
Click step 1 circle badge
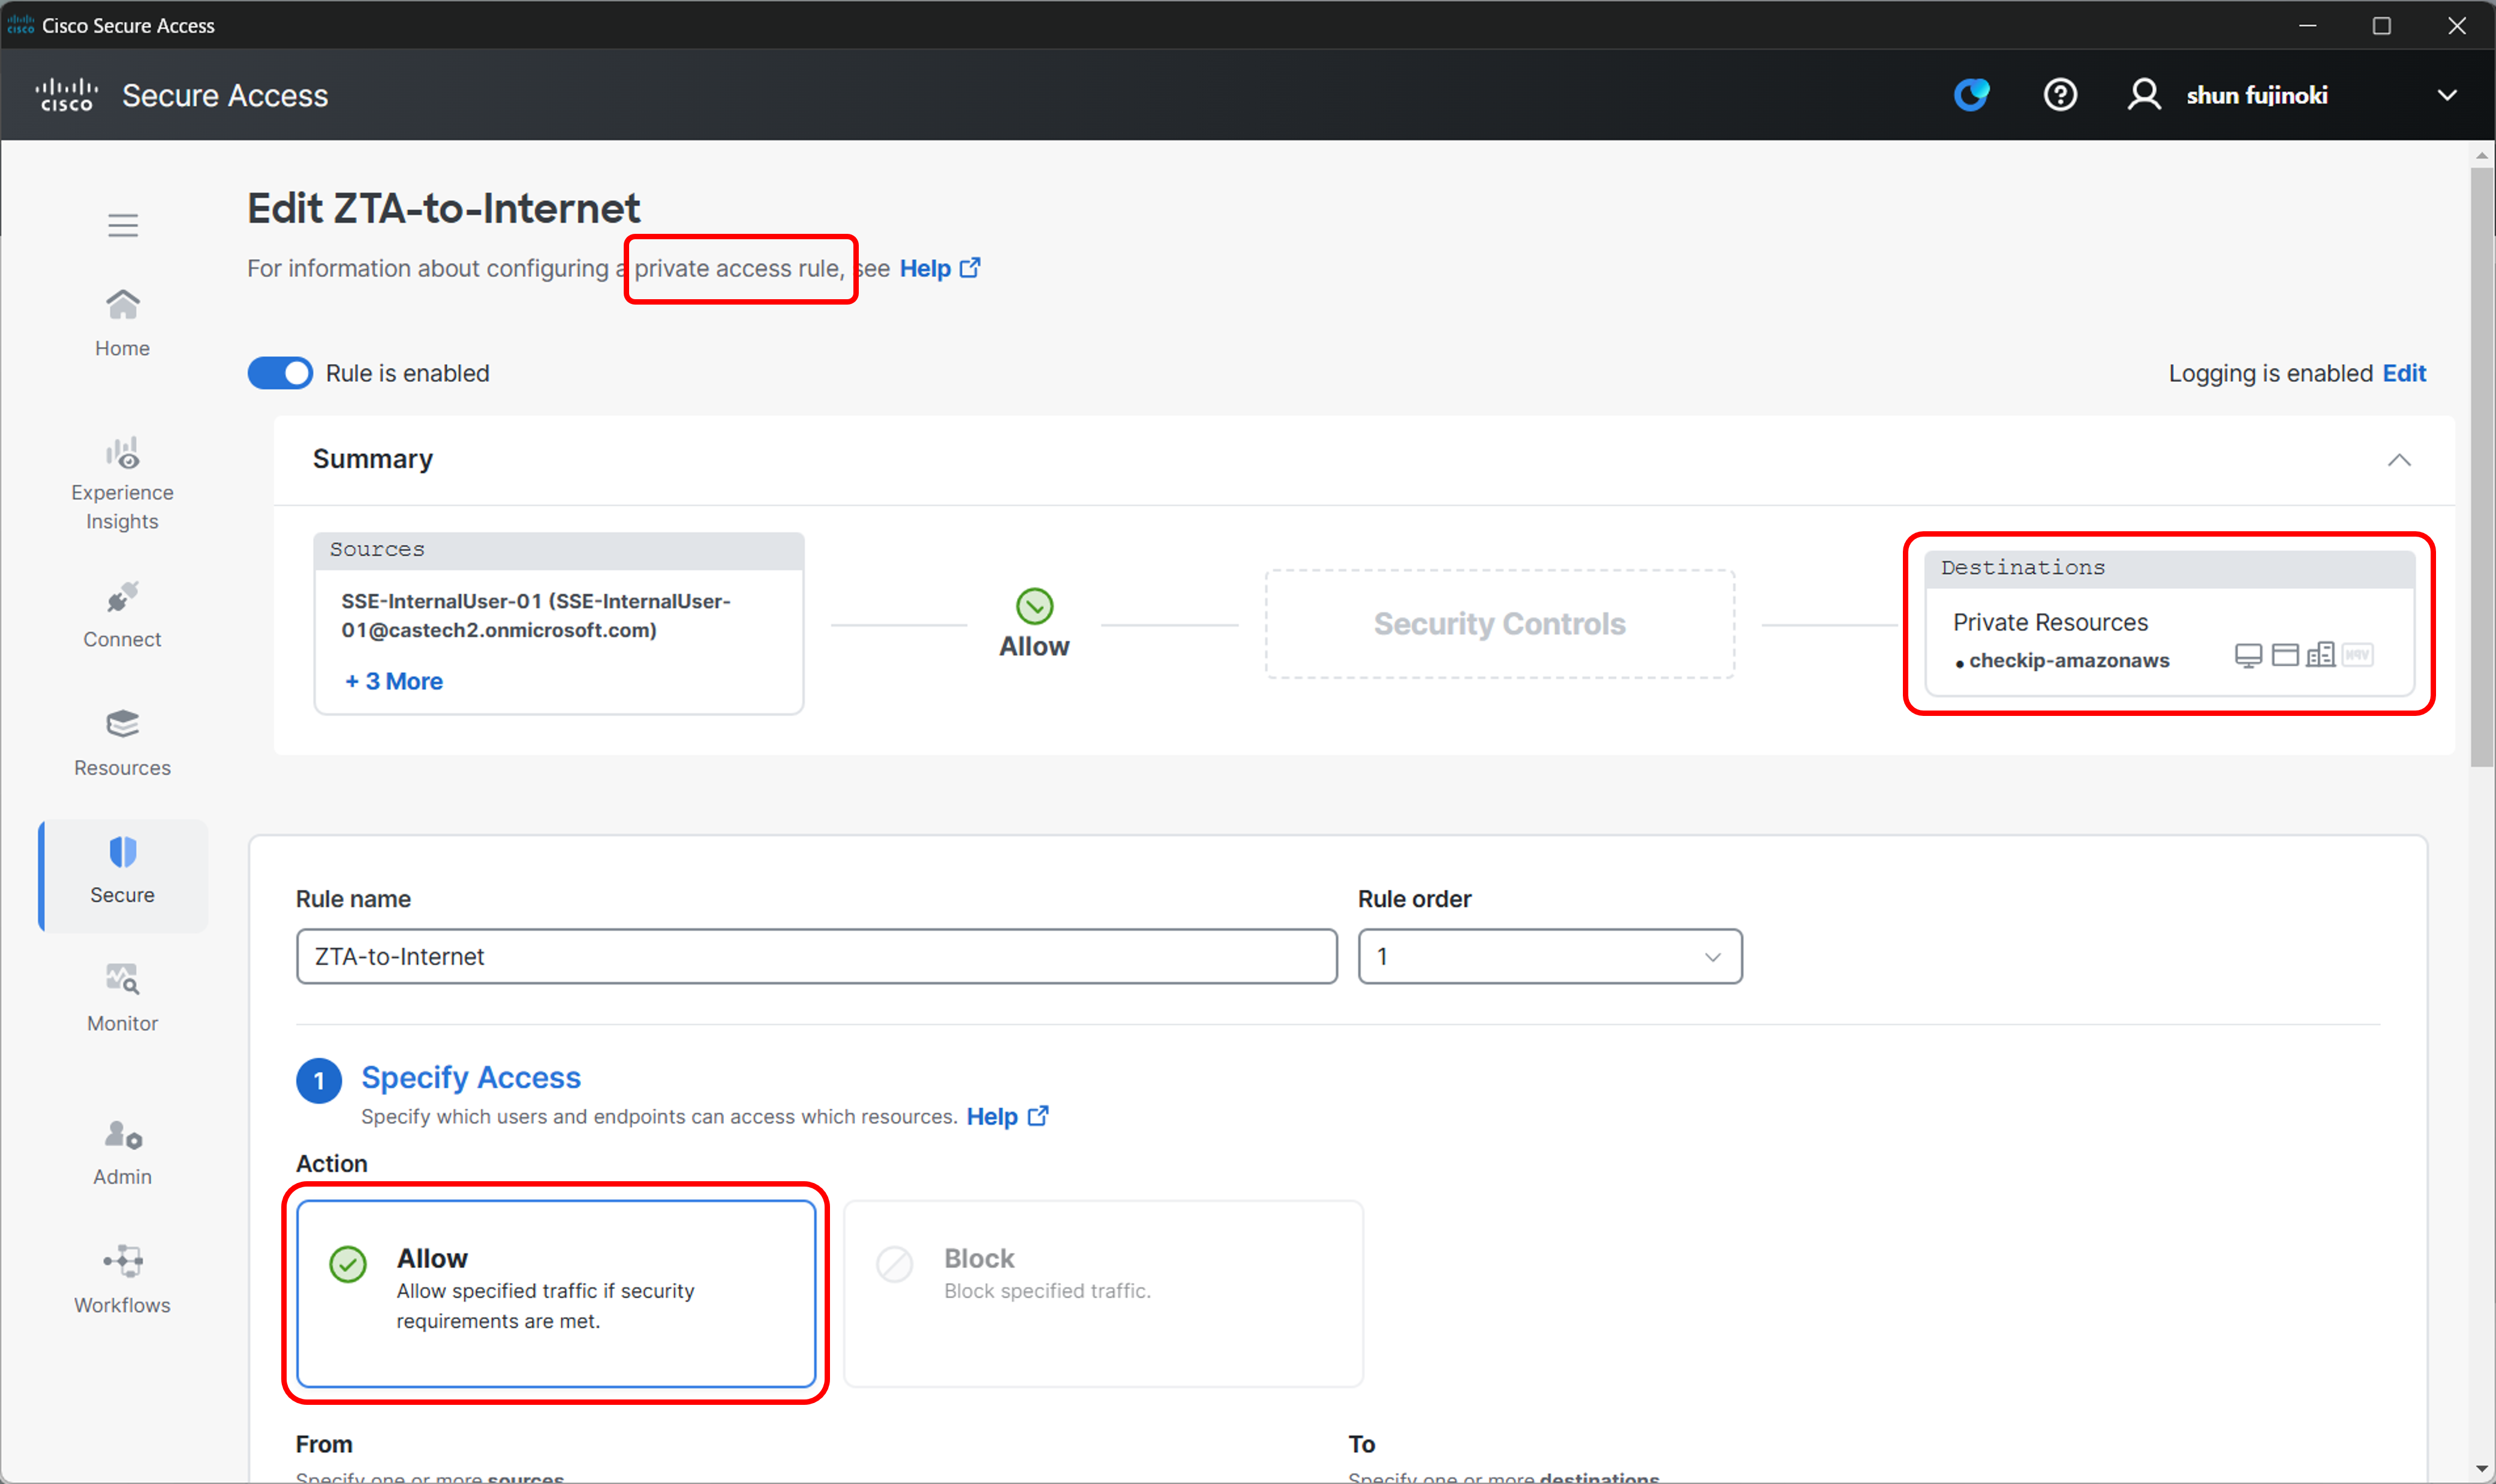point(319,1081)
